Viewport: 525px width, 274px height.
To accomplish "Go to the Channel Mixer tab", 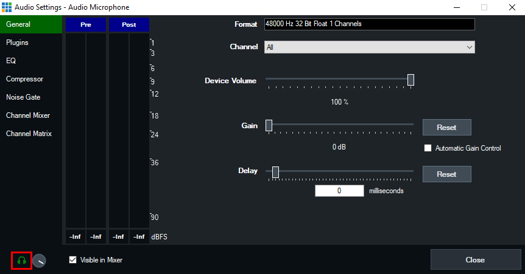I will [28, 115].
